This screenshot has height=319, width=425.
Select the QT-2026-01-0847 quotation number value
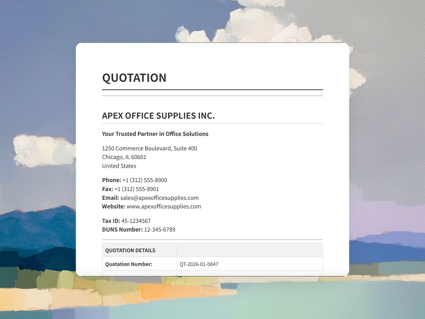tap(199, 264)
